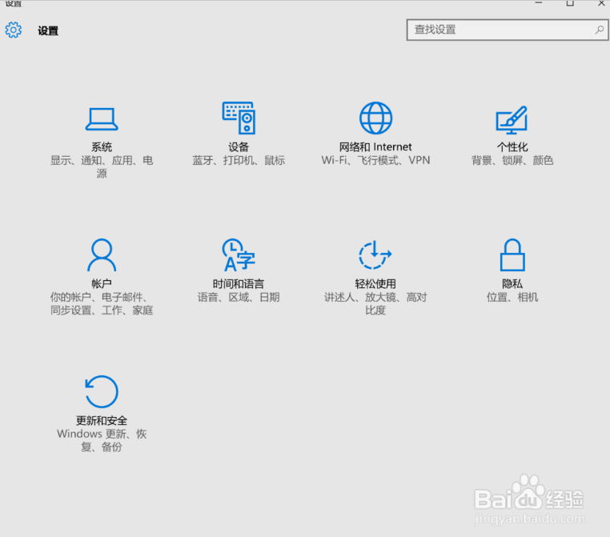Open the 时间和语言 clock icon
610x537 pixels.
(239, 255)
